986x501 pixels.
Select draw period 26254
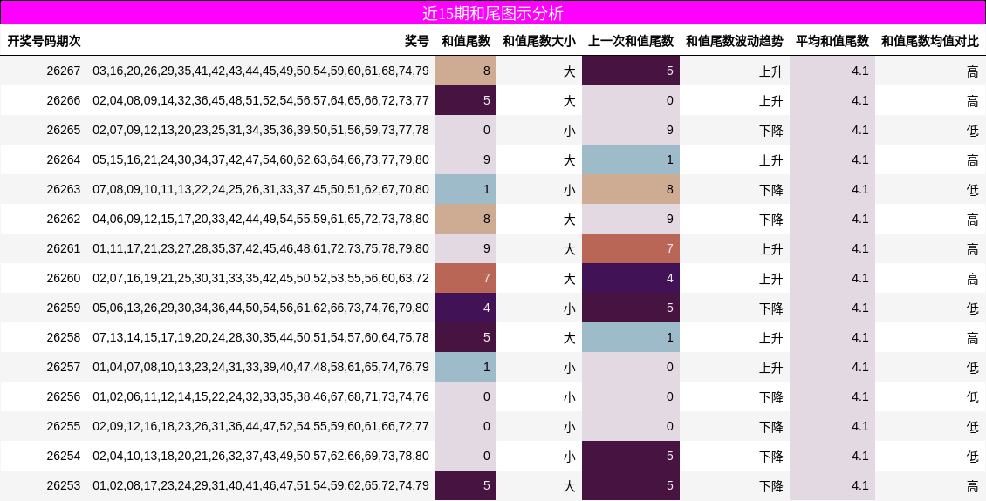coord(64,456)
